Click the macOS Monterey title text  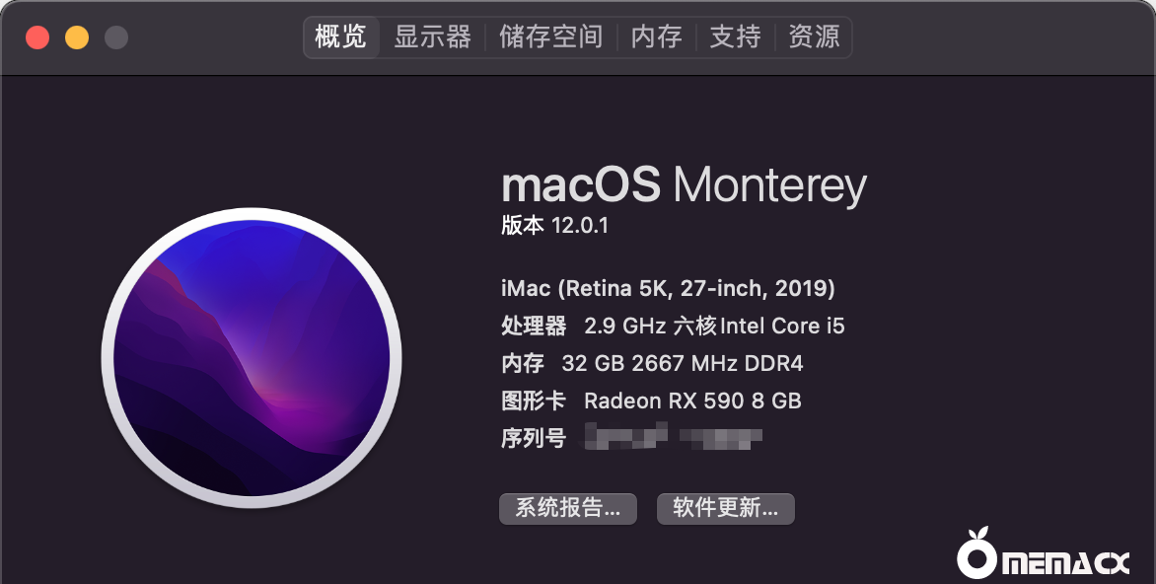684,185
